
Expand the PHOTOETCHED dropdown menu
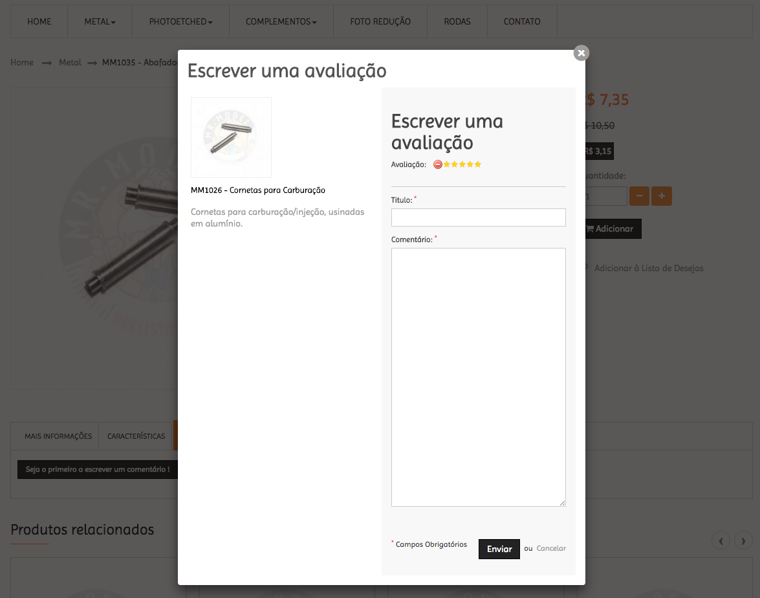tap(181, 22)
